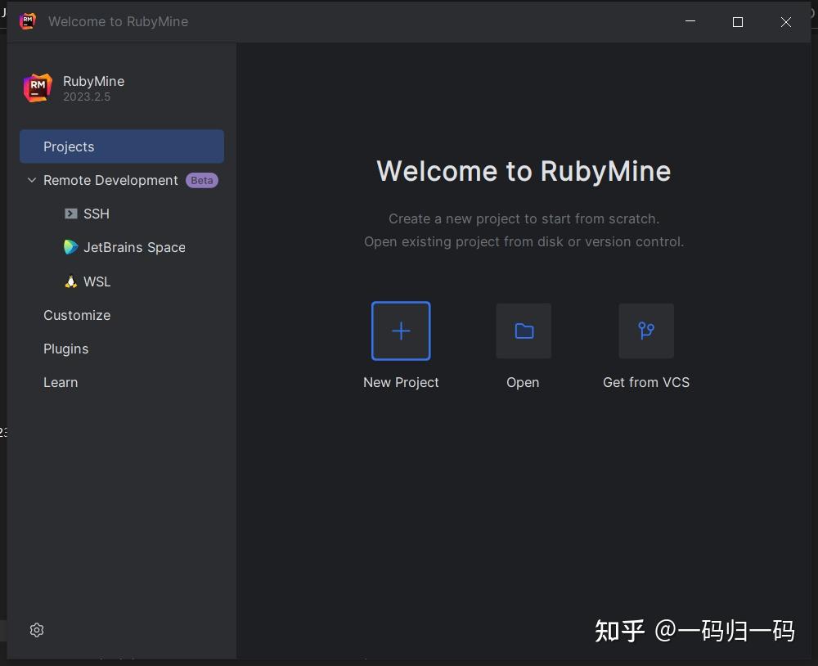Select the Remote Development menu entry
The image size is (818, 666).
click(110, 180)
